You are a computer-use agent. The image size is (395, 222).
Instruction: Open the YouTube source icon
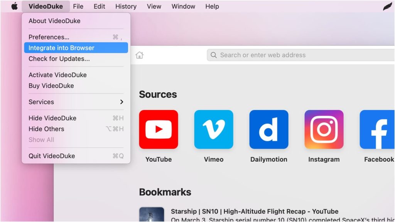159,130
